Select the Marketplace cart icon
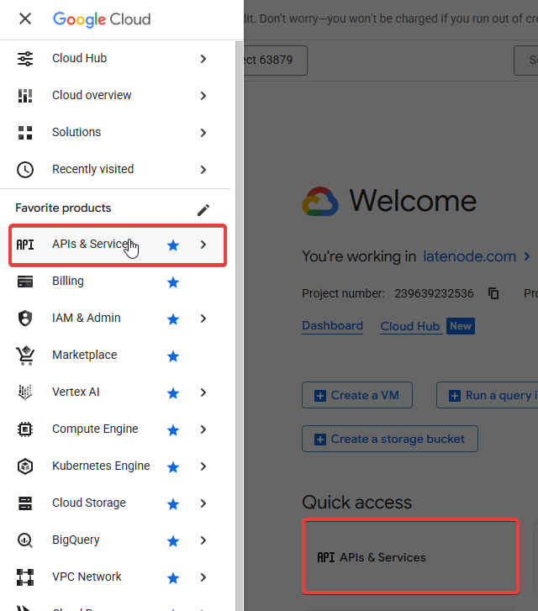538x611 pixels. [x=25, y=356]
